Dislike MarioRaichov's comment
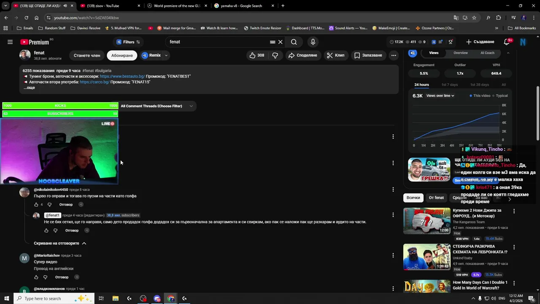The image size is (540, 304). point(45,277)
